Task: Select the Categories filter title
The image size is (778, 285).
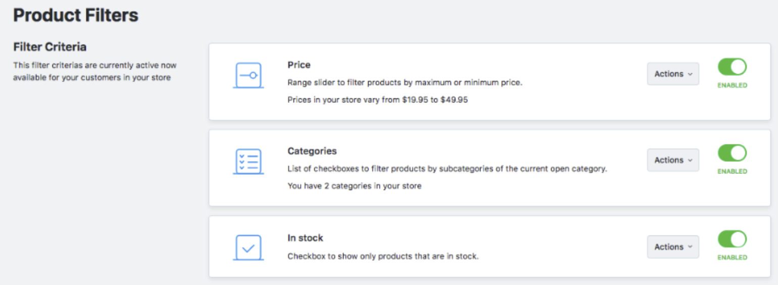Action: pos(312,151)
